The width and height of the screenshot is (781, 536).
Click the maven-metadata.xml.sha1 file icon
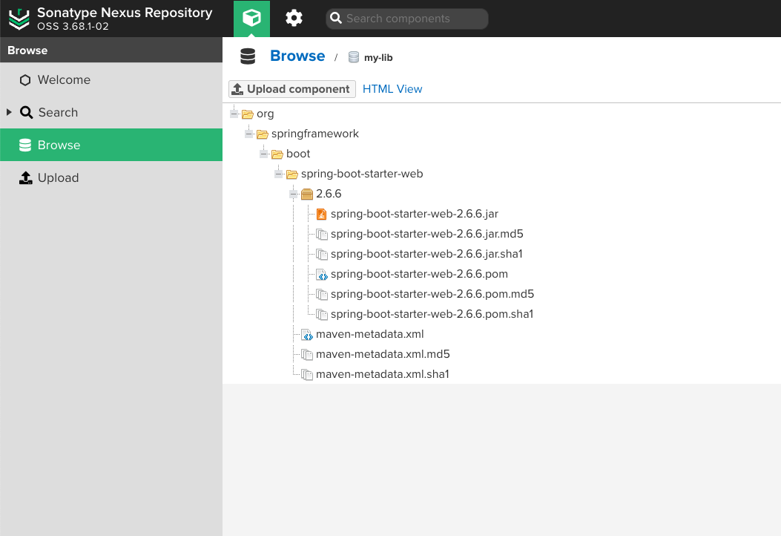[x=307, y=374]
